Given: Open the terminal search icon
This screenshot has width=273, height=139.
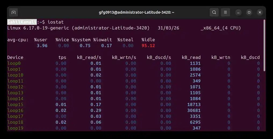Looking at the screenshot, I should (214, 13).
